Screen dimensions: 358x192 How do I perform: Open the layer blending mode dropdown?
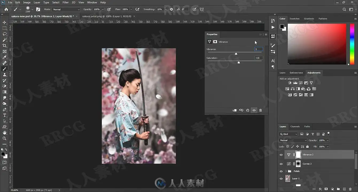(x=293, y=140)
